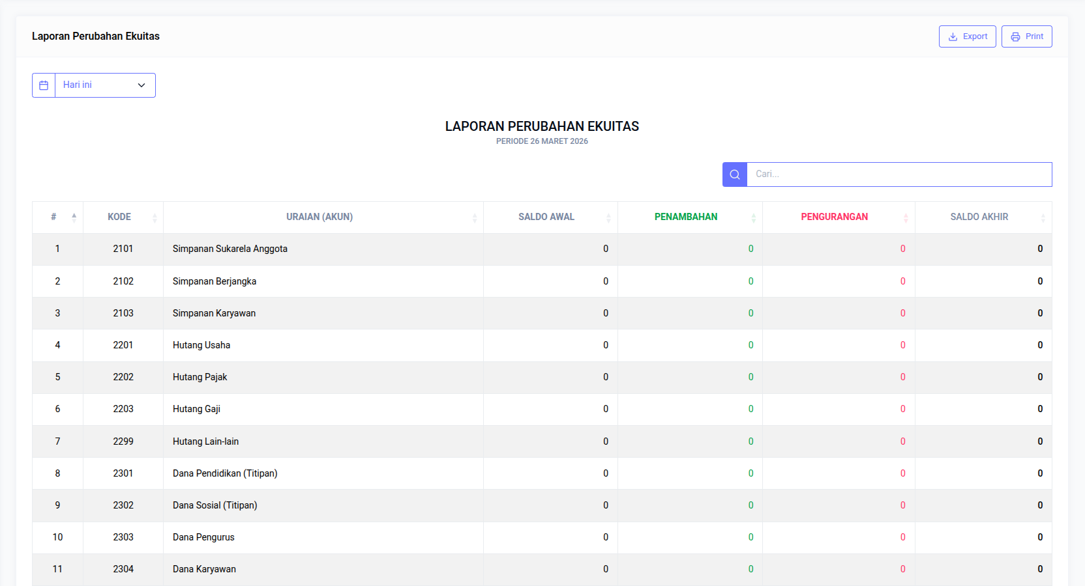Click the Export download icon
The image size is (1085, 586).
953,37
